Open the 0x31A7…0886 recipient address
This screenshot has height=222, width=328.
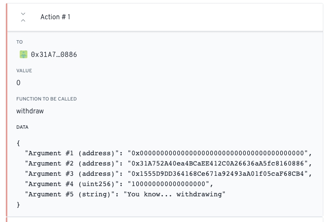coord(54,55)
